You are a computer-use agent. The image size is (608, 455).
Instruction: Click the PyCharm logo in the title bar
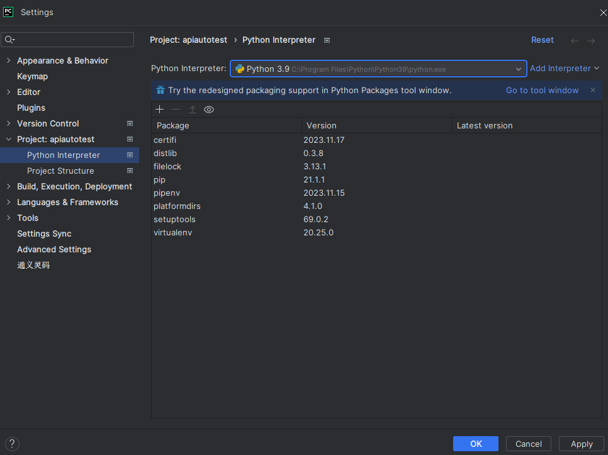tap(8, 11)
